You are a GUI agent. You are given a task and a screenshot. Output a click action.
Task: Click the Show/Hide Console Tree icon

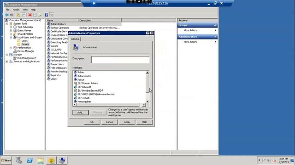[x=24, y=15]
